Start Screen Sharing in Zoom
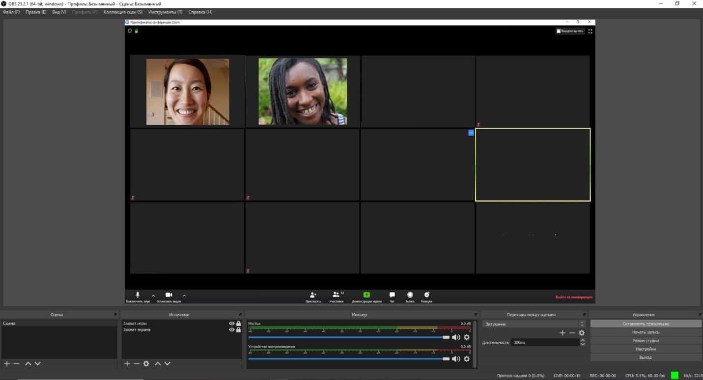Viewport: 703px width, 380px height. click(366, 295)
